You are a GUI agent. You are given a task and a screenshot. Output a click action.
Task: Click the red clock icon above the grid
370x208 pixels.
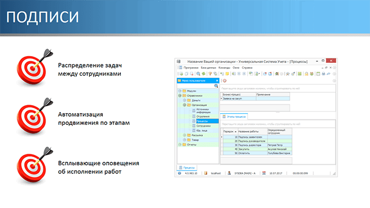[225, 81]
